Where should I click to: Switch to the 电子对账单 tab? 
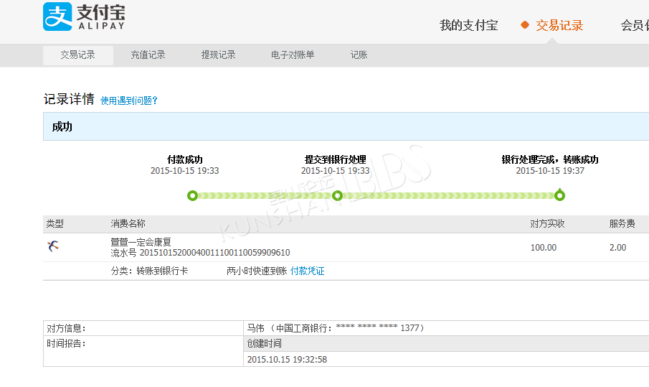click(293, 55)
